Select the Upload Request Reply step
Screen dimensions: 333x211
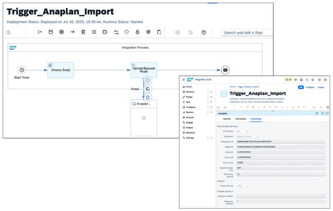point(144,70)
